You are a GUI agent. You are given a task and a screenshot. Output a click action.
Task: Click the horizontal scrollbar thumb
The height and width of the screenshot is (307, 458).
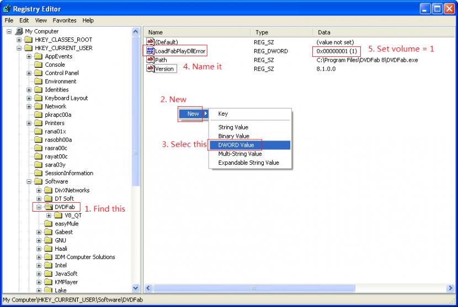pyautogui.click(x=254, y=288)
